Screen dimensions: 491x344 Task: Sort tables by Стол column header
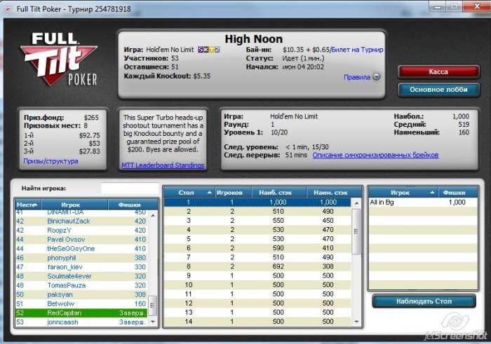tap(189, 191)
